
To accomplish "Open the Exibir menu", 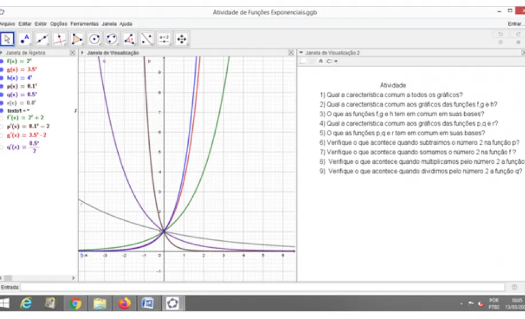I will (41, 24).
